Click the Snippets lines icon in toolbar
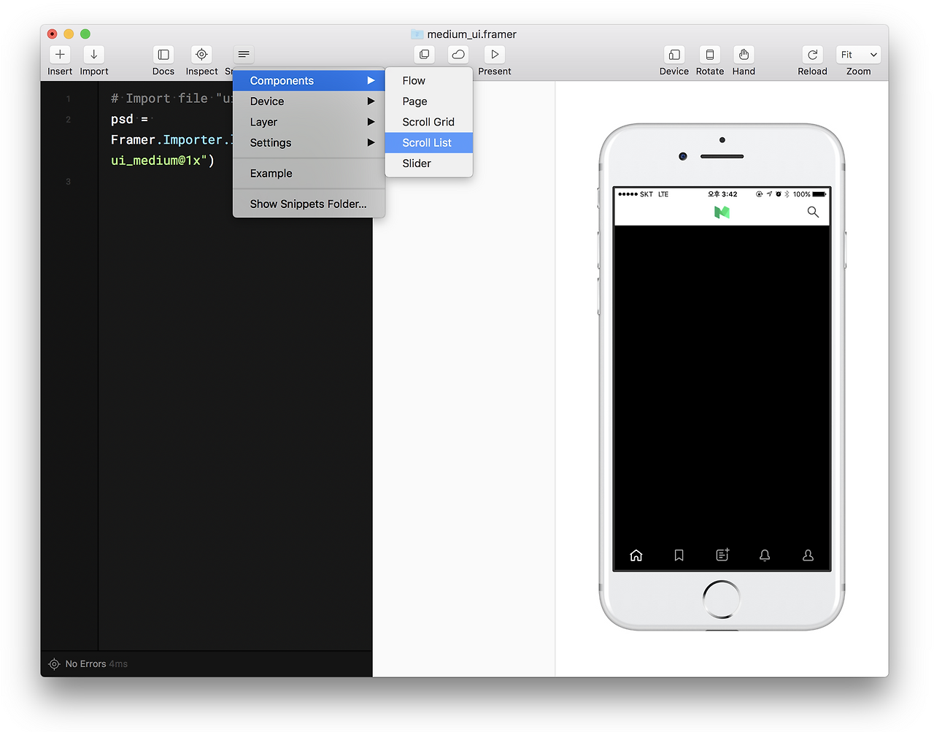This screenshot has width=934, height=732. click(244, 55)
